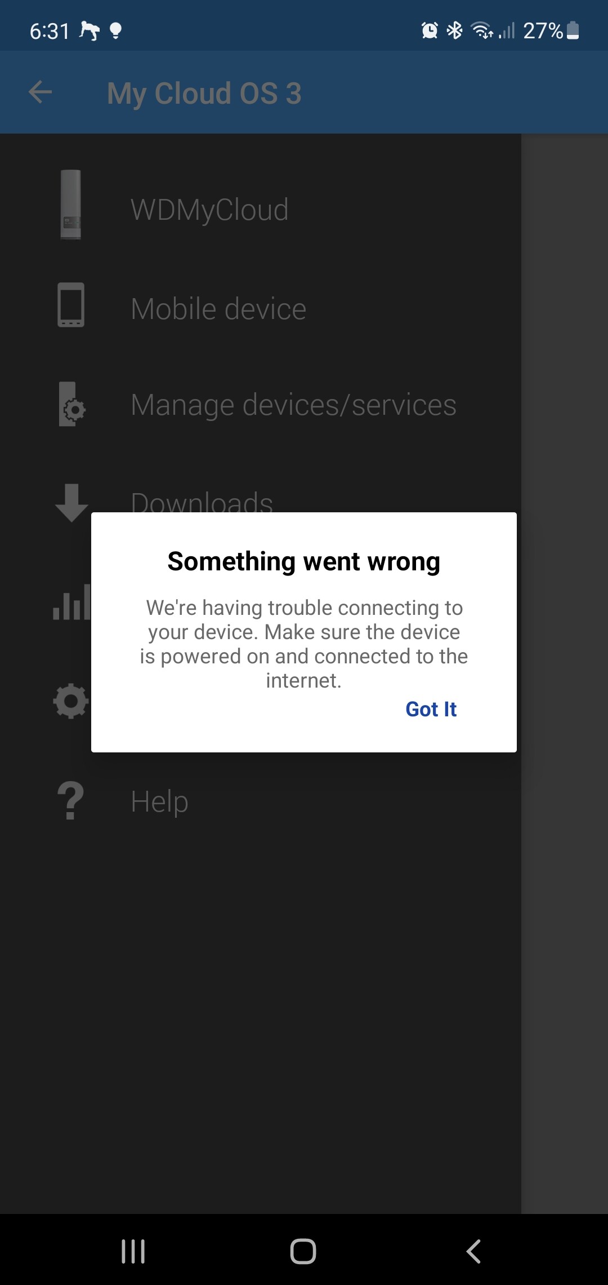
Task: Tap the back arrow in header
Action: tap(40, 92)
